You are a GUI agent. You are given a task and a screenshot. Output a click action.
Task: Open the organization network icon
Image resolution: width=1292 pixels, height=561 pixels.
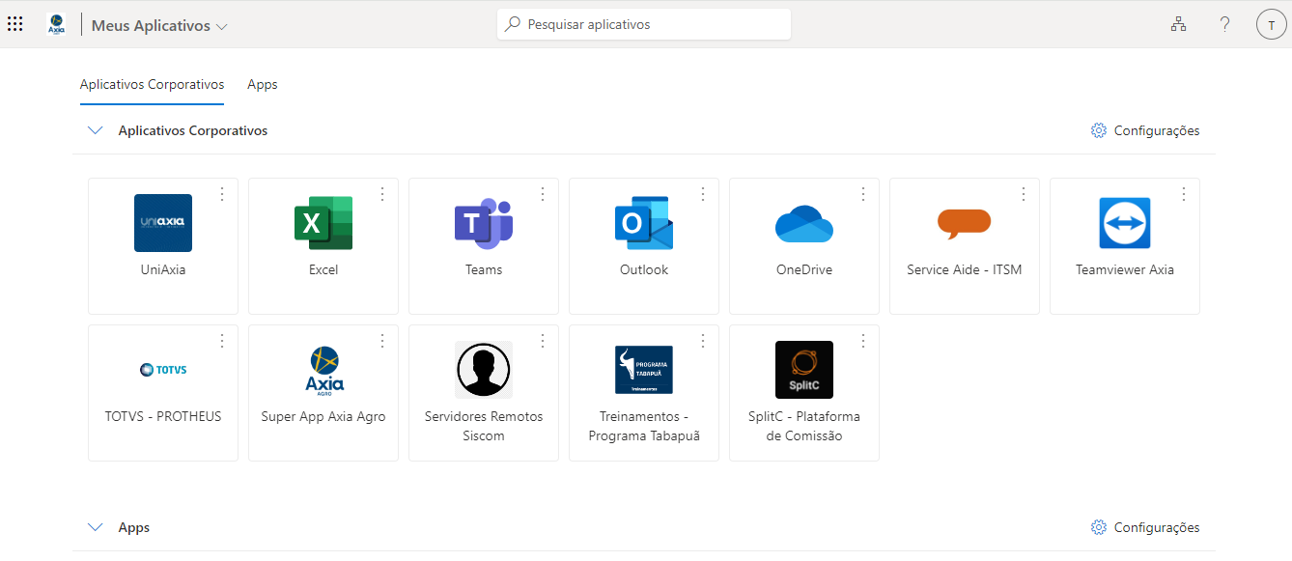(x=1178, y=25)
